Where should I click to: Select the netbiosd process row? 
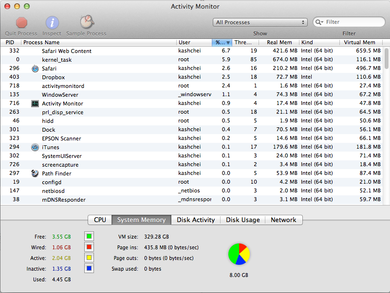click(x=191, y=190)
